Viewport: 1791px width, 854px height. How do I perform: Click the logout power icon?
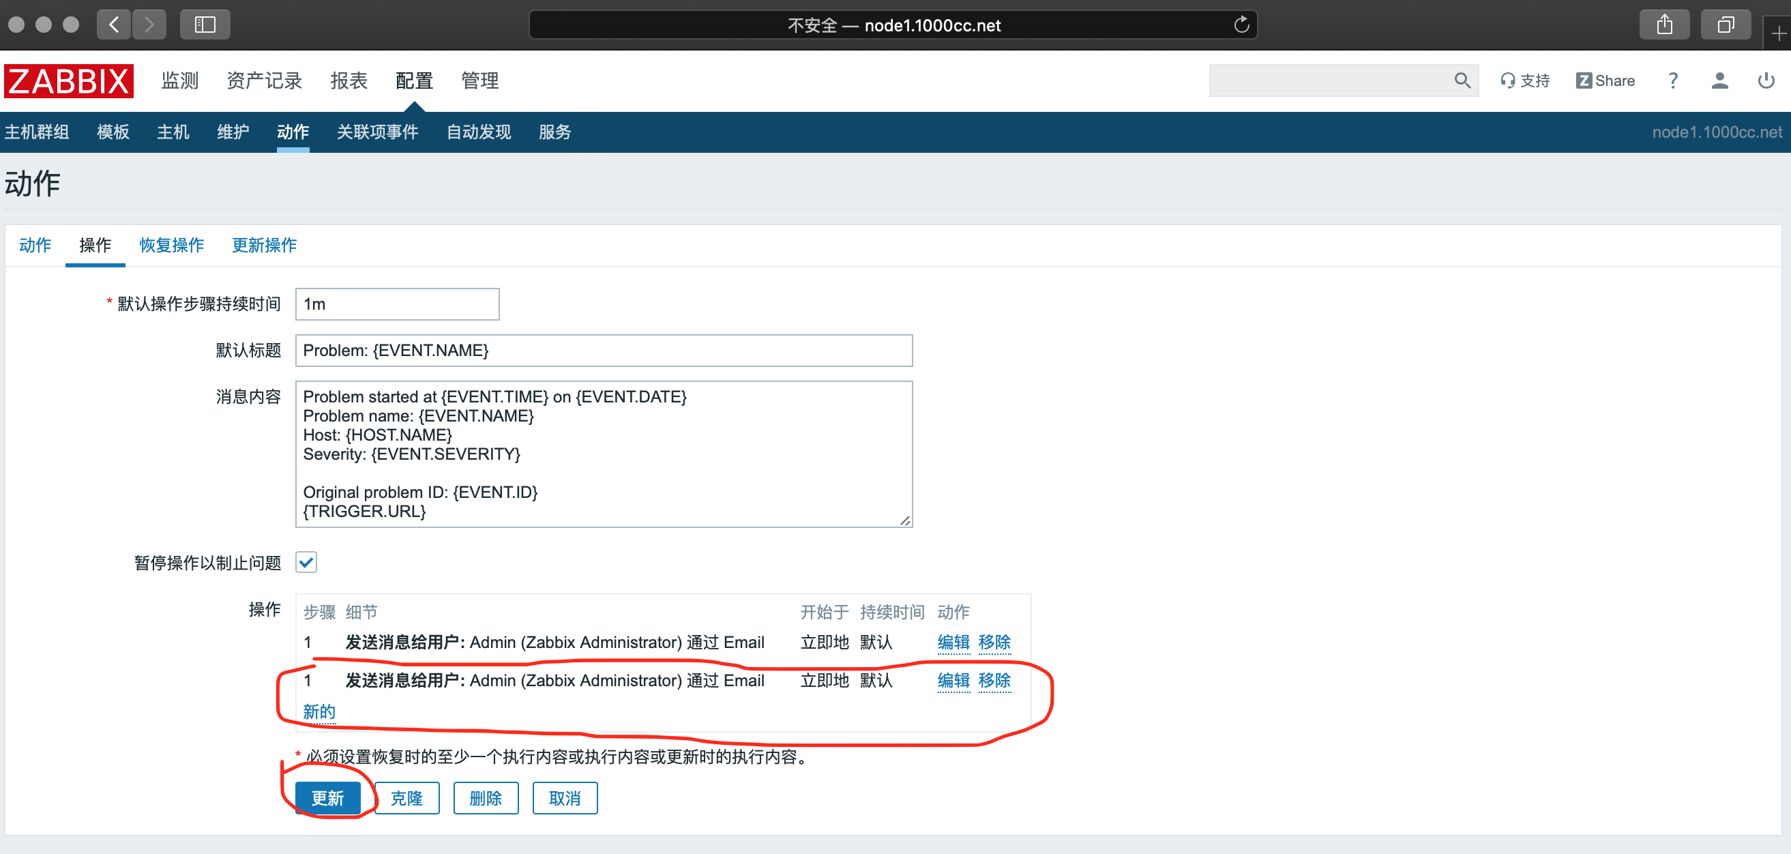tap(1766, 80)
